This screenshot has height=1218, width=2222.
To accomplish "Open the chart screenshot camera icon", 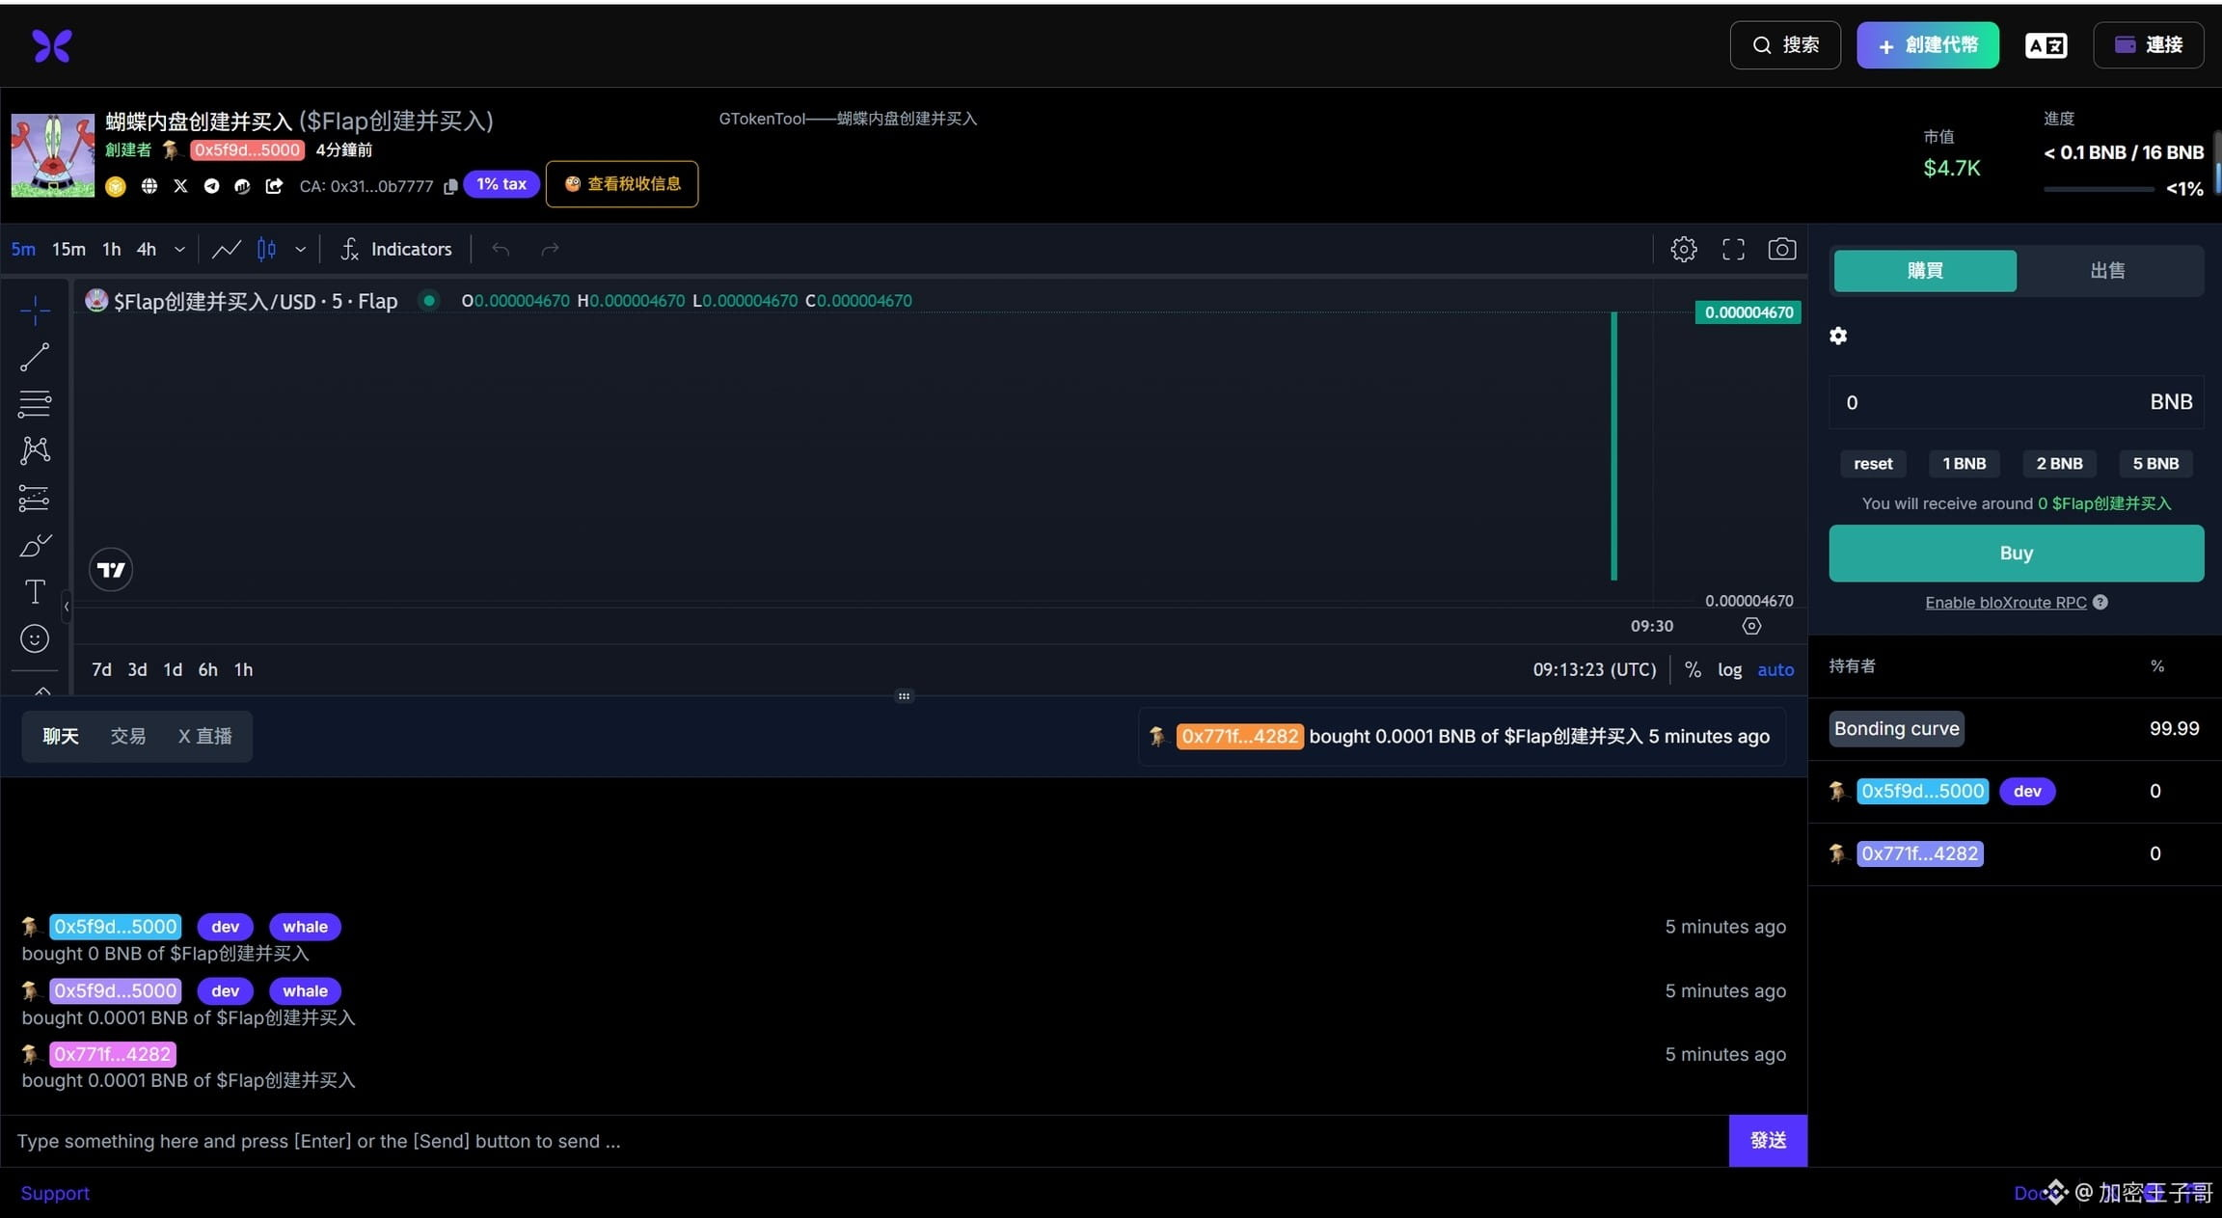I will (x=1781, y=250).
